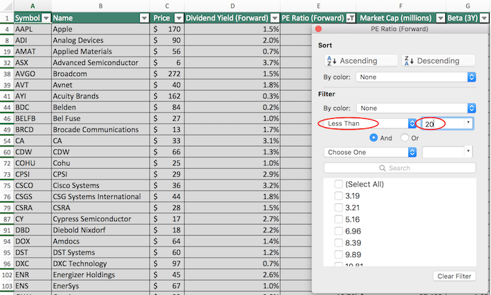Open the Beta (3Y) filter arrow

(x=483, y=18)
